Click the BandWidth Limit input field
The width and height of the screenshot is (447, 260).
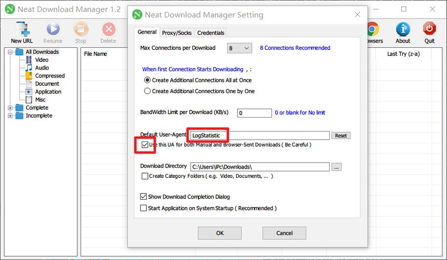(254, 113)
